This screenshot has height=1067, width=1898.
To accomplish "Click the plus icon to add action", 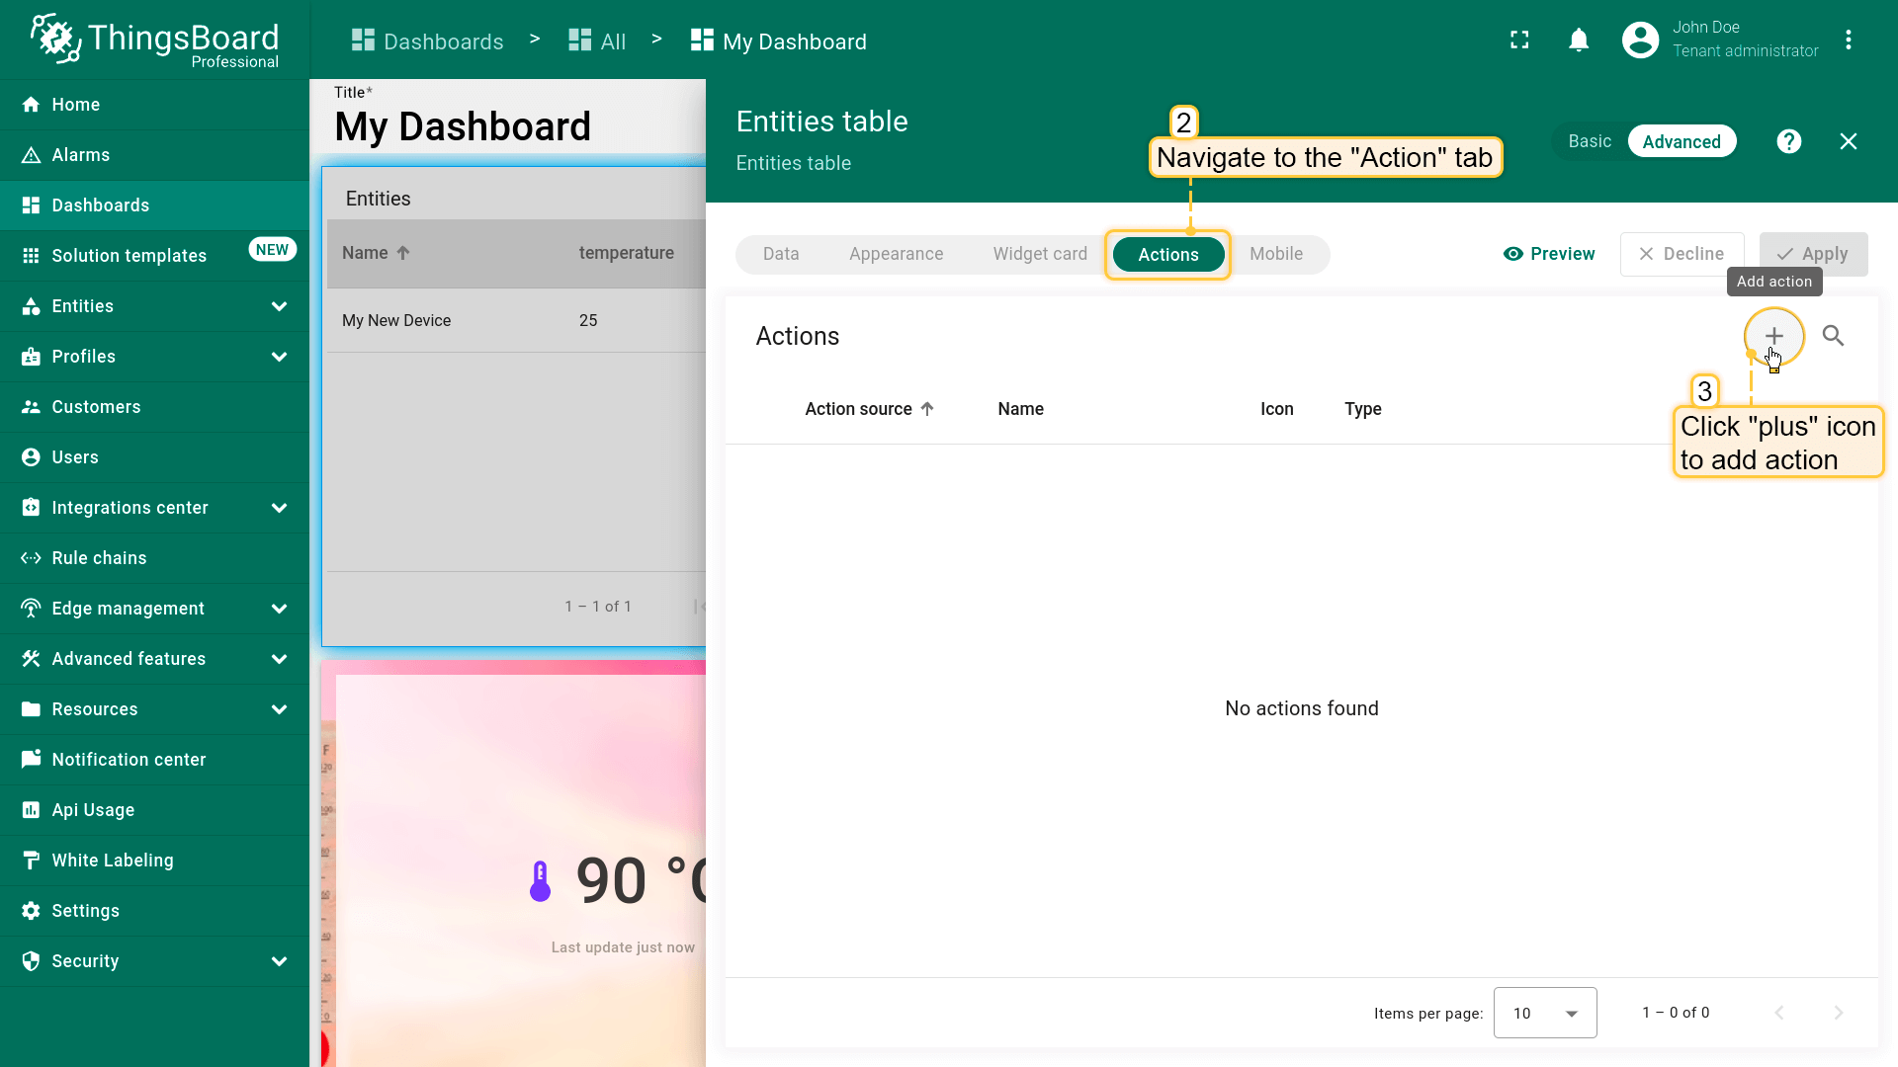I will point(1773,336).
